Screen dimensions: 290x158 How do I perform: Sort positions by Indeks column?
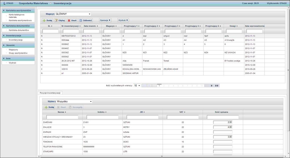tap(102, 112)
